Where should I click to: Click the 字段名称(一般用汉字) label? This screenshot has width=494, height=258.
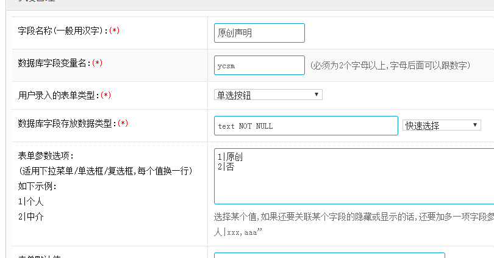pos(62,30)
